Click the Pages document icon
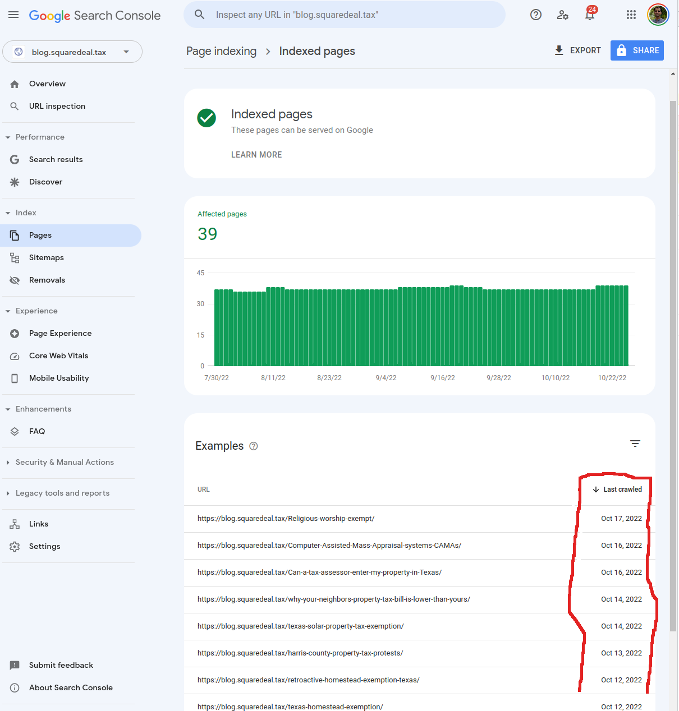679x711 pixels. coord(15,236)
